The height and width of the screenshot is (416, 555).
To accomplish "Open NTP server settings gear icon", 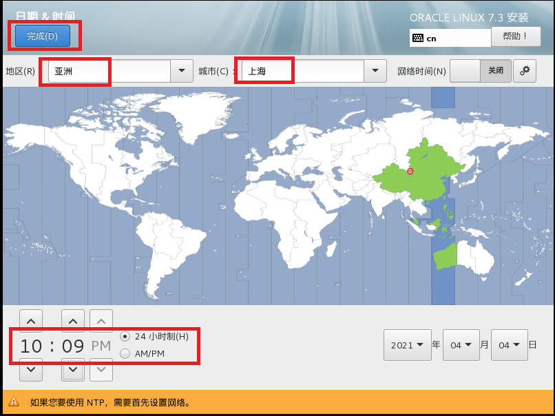I will pos(525,71).
